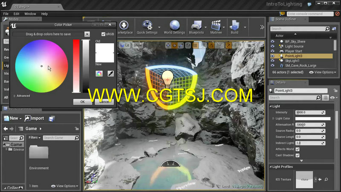Hide SkyLight1 actor visibility eye
Viewport: 341px width, 192px height.
click(x=272, y=61)
